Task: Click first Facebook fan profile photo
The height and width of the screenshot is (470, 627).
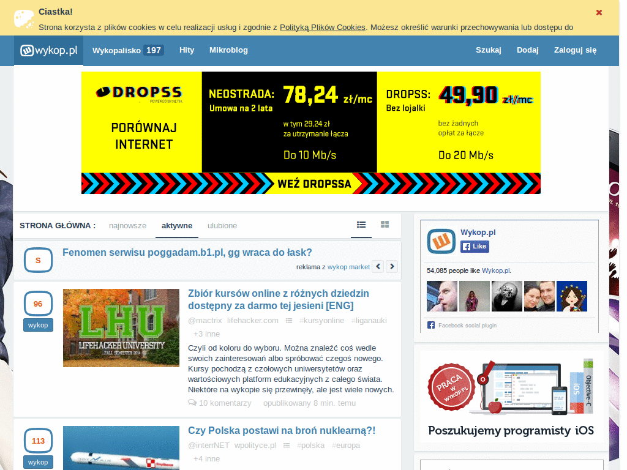Action: click(442, 296)
